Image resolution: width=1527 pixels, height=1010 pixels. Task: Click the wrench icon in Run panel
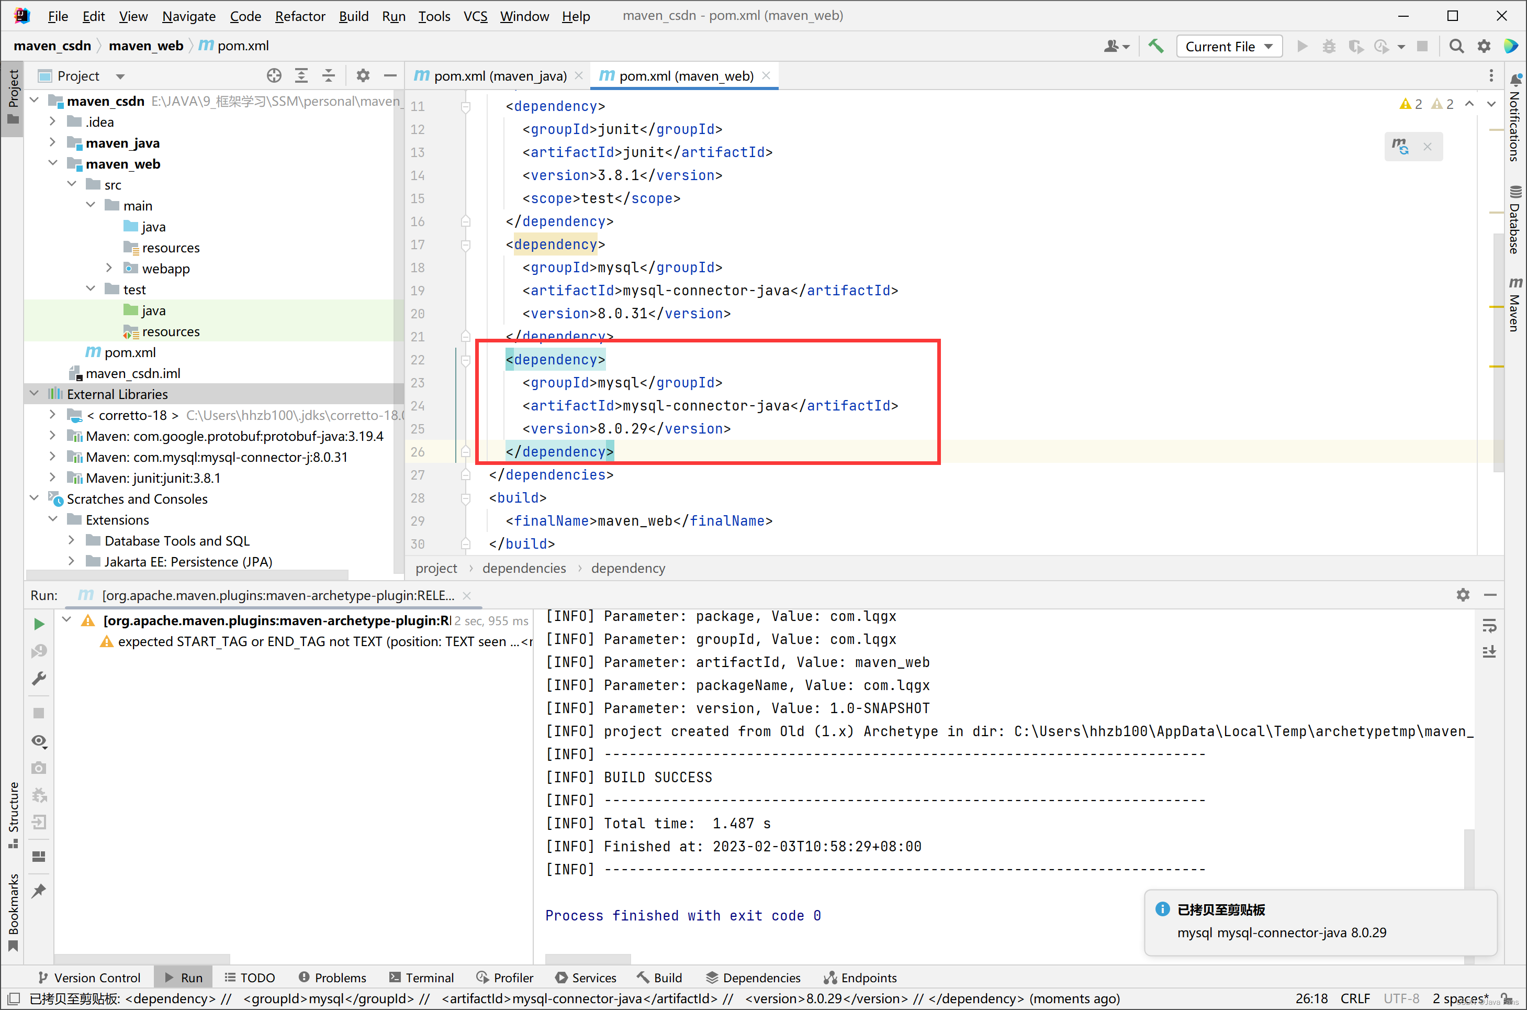pyautogui.click(x=39, y=678)
